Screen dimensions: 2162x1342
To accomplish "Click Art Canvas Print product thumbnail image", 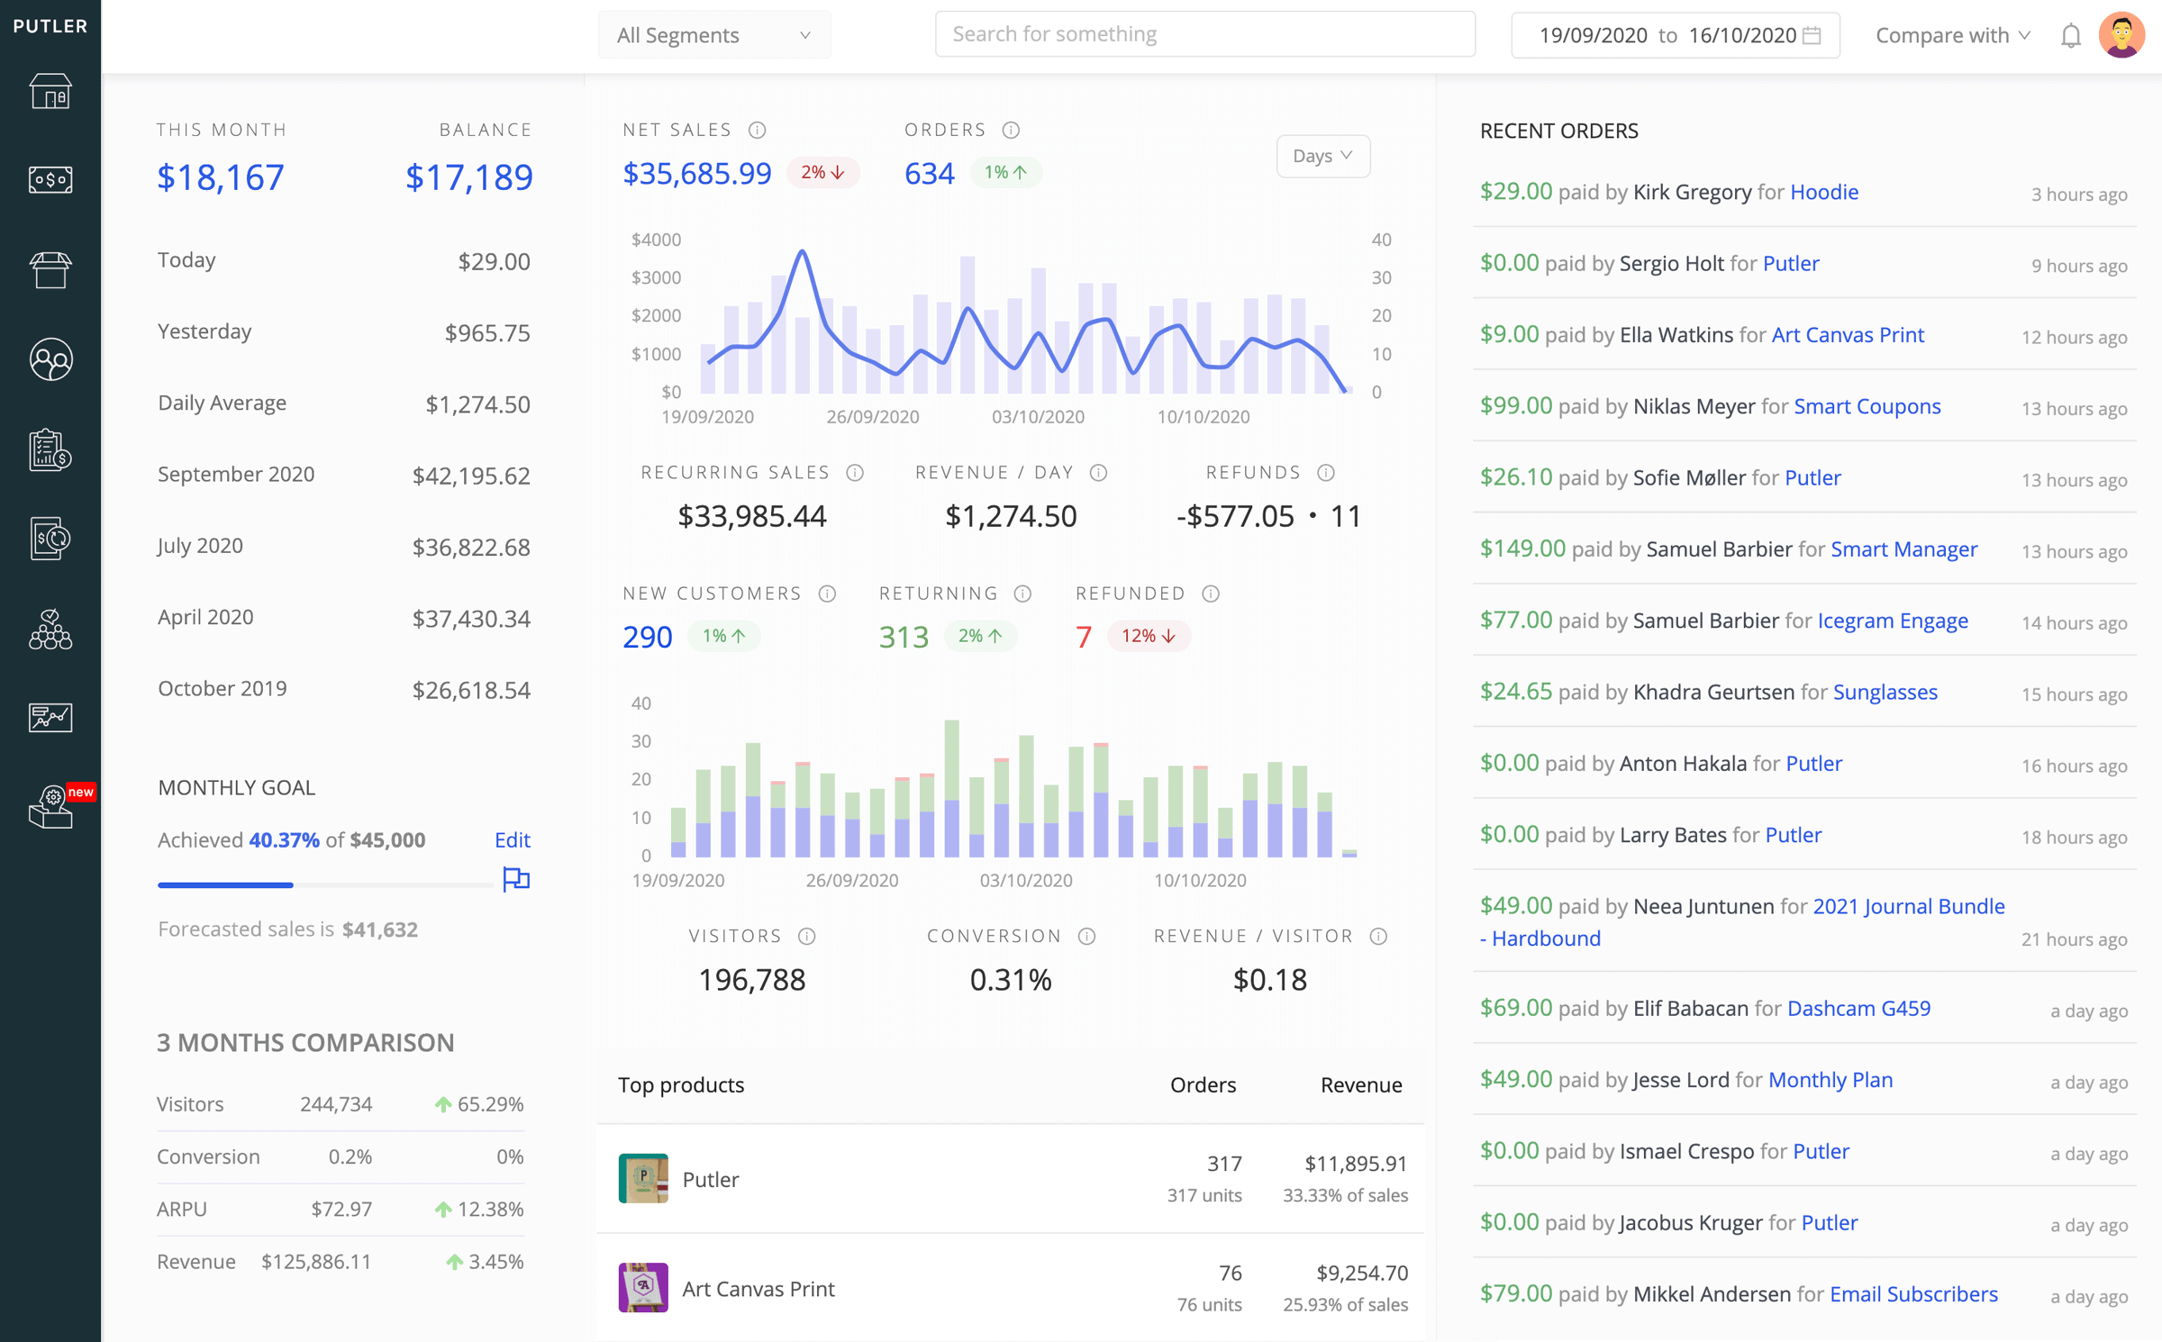I will [x=643, y=1288].
